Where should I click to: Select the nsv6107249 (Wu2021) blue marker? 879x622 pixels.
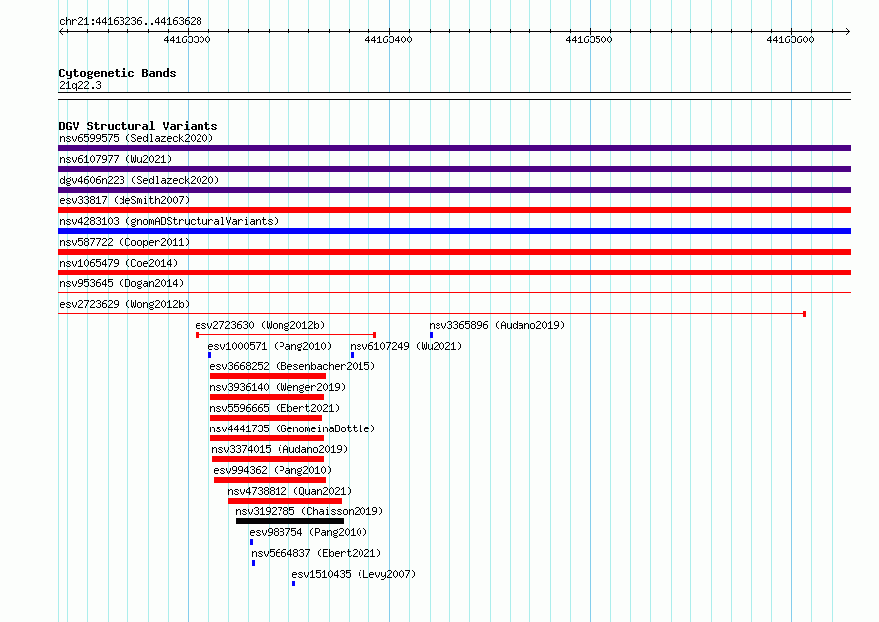(352, 355)
